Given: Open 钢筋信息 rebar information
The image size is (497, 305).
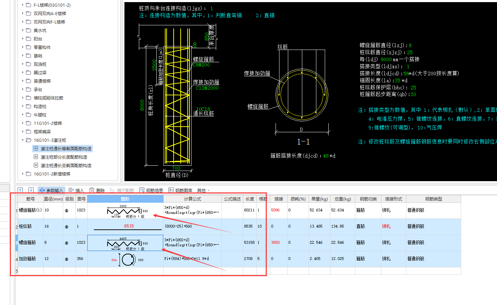Looking at the screenshot, I should point(151,190).
